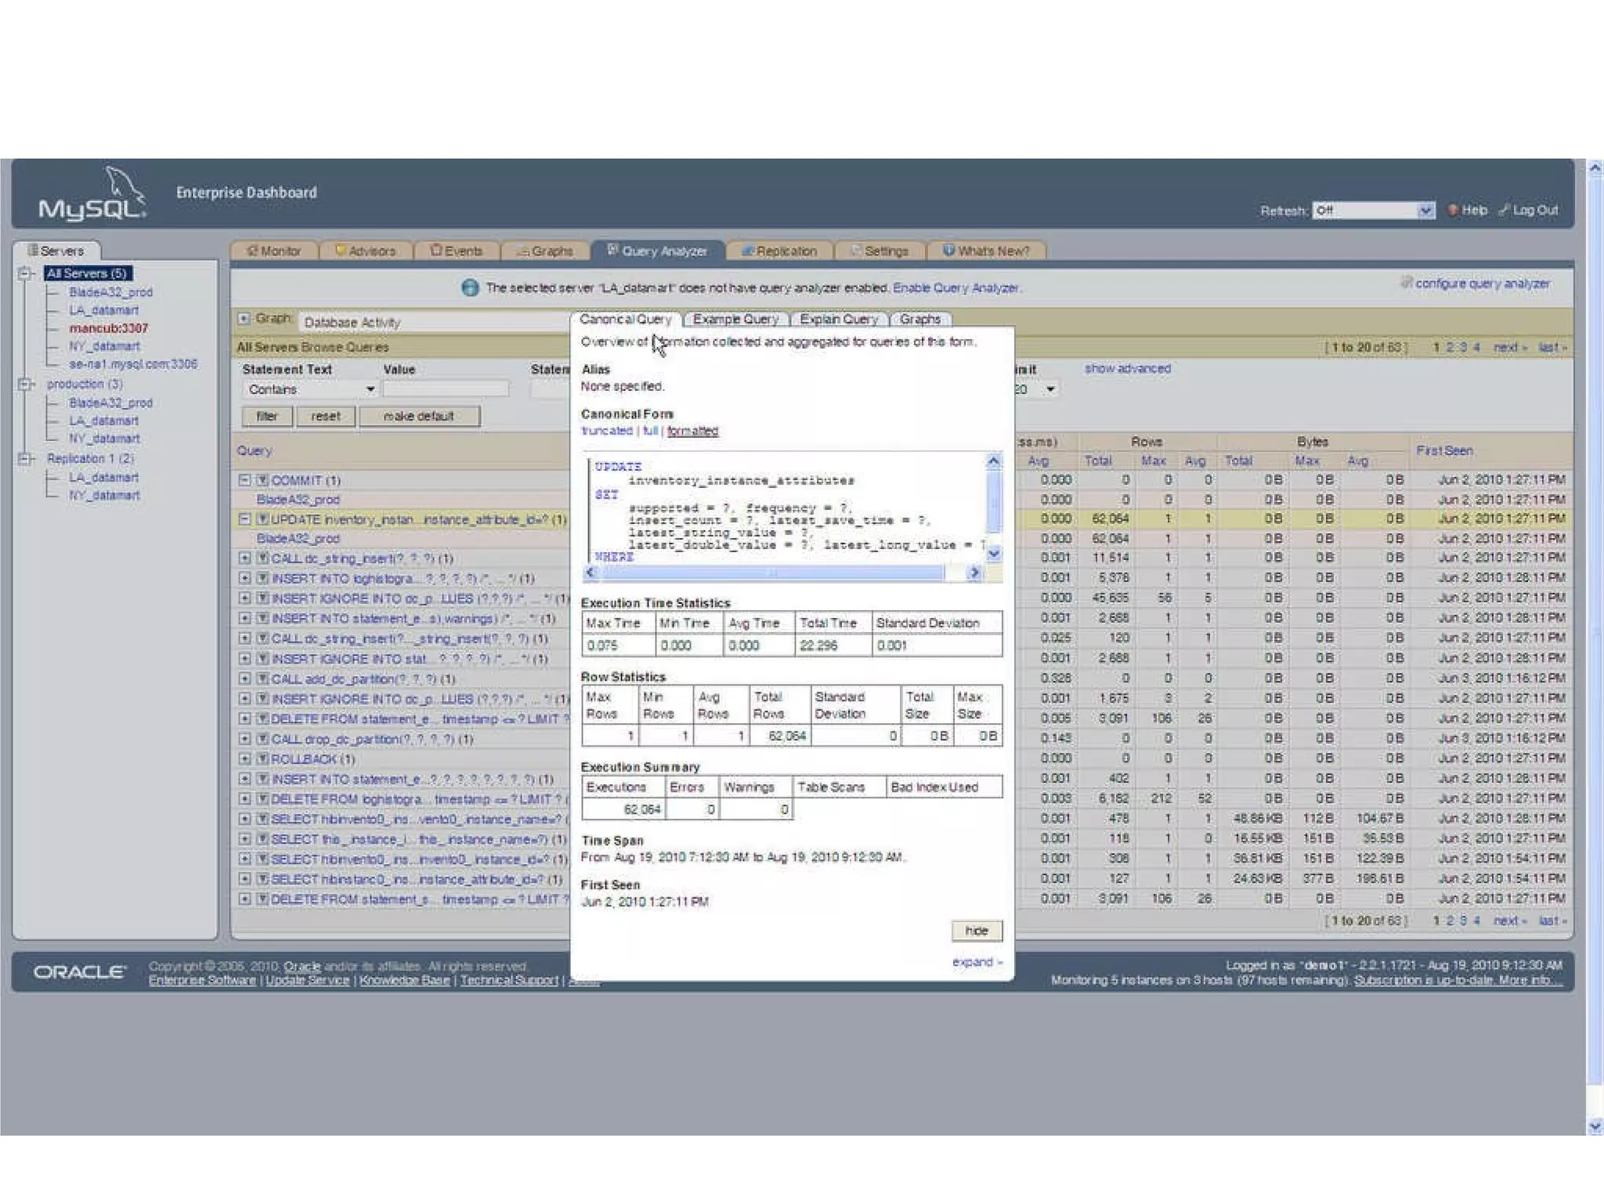
Task: Click configure query analyzer wrench icon
Action: (1407, 283)
